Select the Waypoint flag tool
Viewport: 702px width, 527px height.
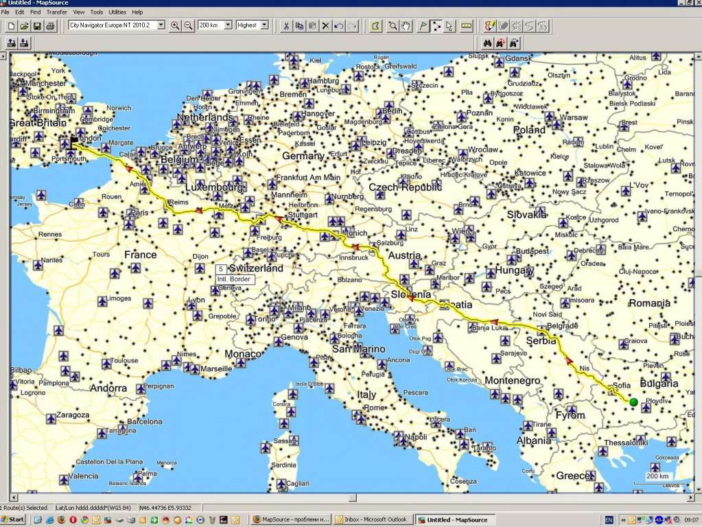click(x=423, y=26)
